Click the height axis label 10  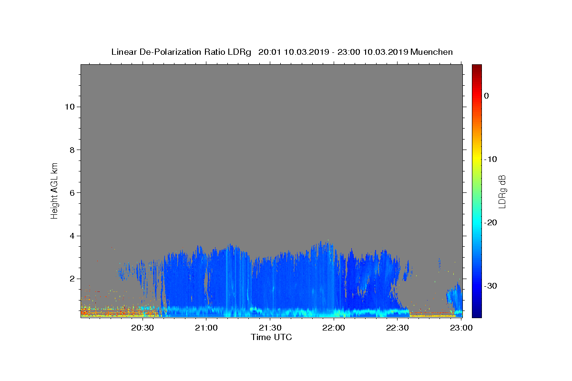pyautogui.click(x=69, y=107)
